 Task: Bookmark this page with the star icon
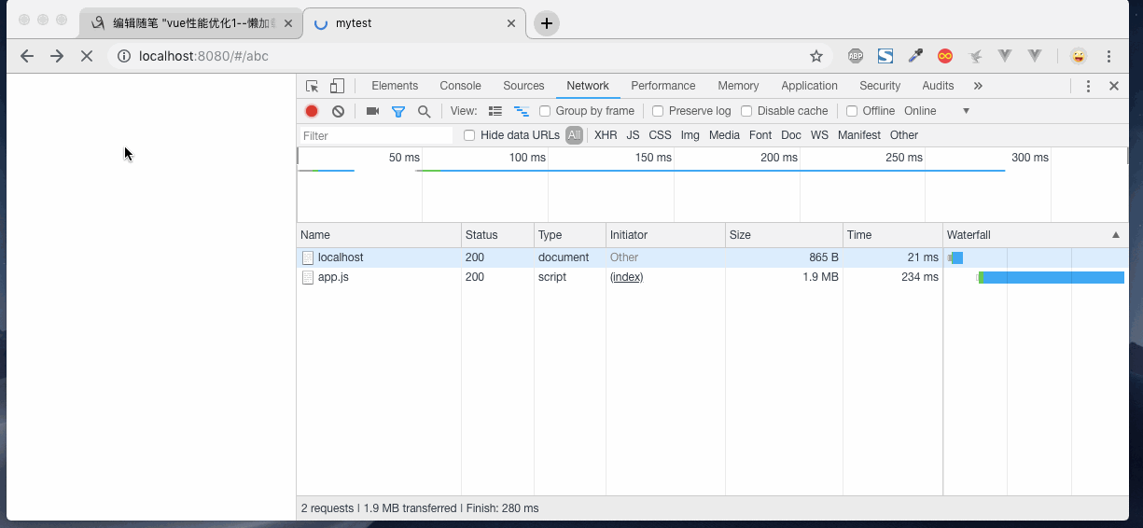click(816, 56)
